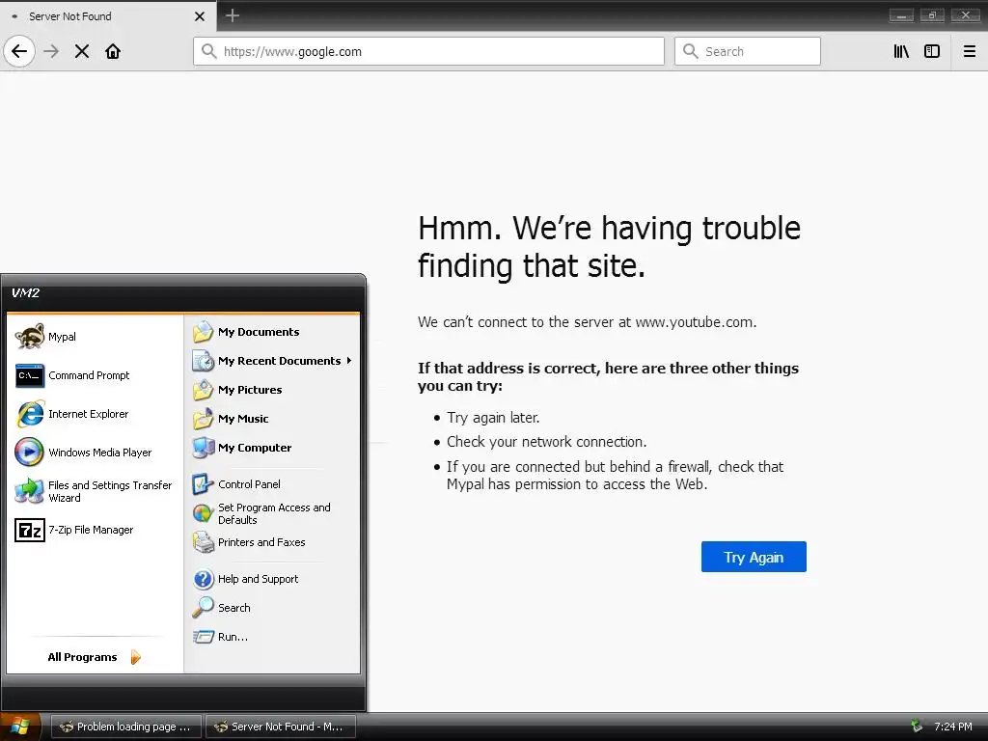Click the Try Again button
Screen dimensions: 988x741
pyautogui.click(x=754, y=557)
